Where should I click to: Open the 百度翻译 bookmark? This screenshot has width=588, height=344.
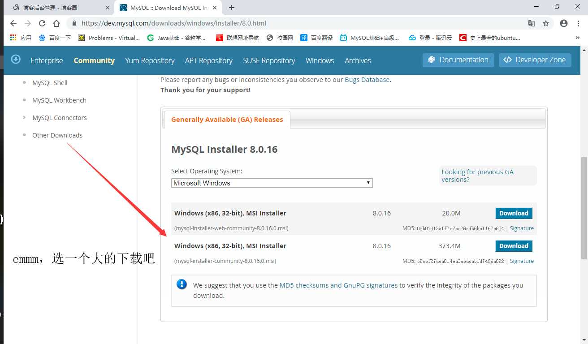[x=316, y=38]
